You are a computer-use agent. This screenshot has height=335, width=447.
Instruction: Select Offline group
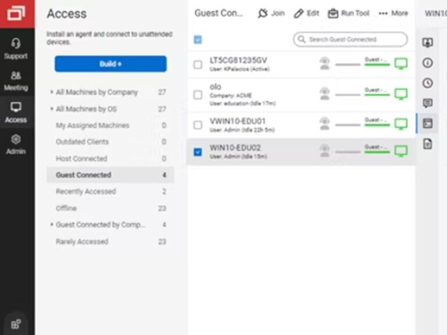pos(111,208)
